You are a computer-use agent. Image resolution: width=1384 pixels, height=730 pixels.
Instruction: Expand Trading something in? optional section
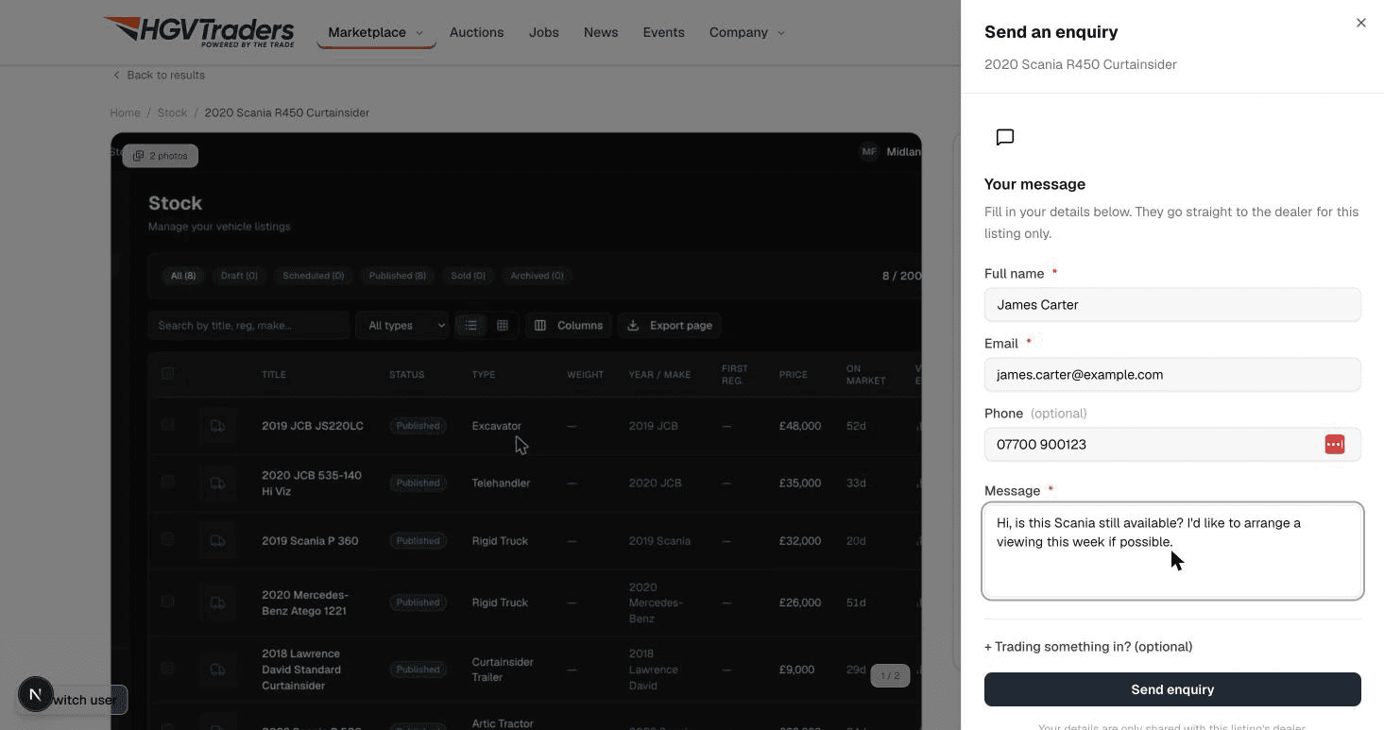pos(1088,647)
